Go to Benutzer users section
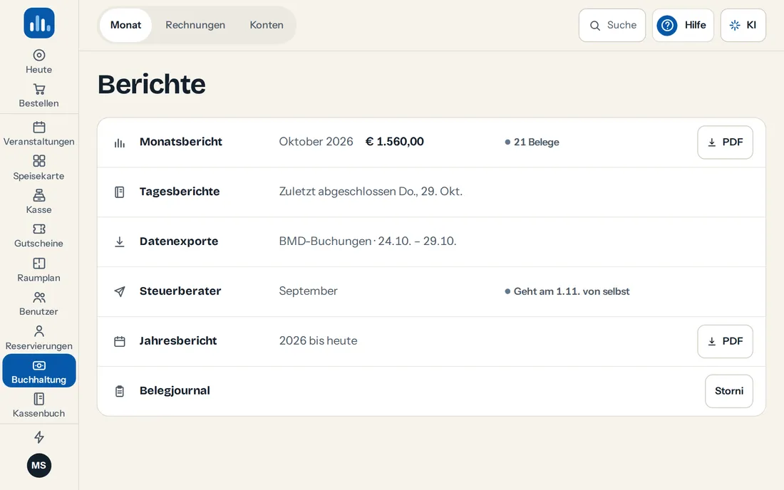The height and width of the screenshot is (490, 784). pyautogui.click(x=39, y=303)
